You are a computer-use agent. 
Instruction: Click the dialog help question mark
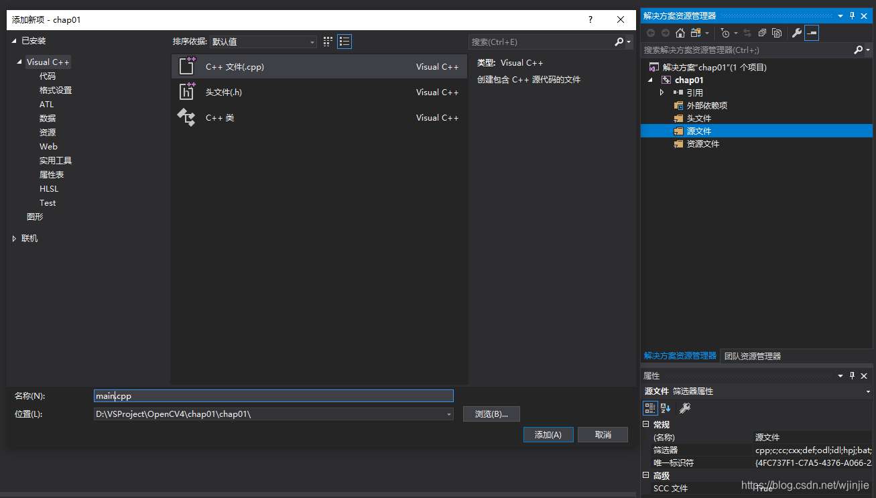coord(590,19)
